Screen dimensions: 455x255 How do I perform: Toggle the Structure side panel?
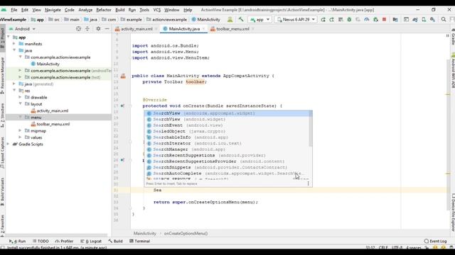pos(2,115)
